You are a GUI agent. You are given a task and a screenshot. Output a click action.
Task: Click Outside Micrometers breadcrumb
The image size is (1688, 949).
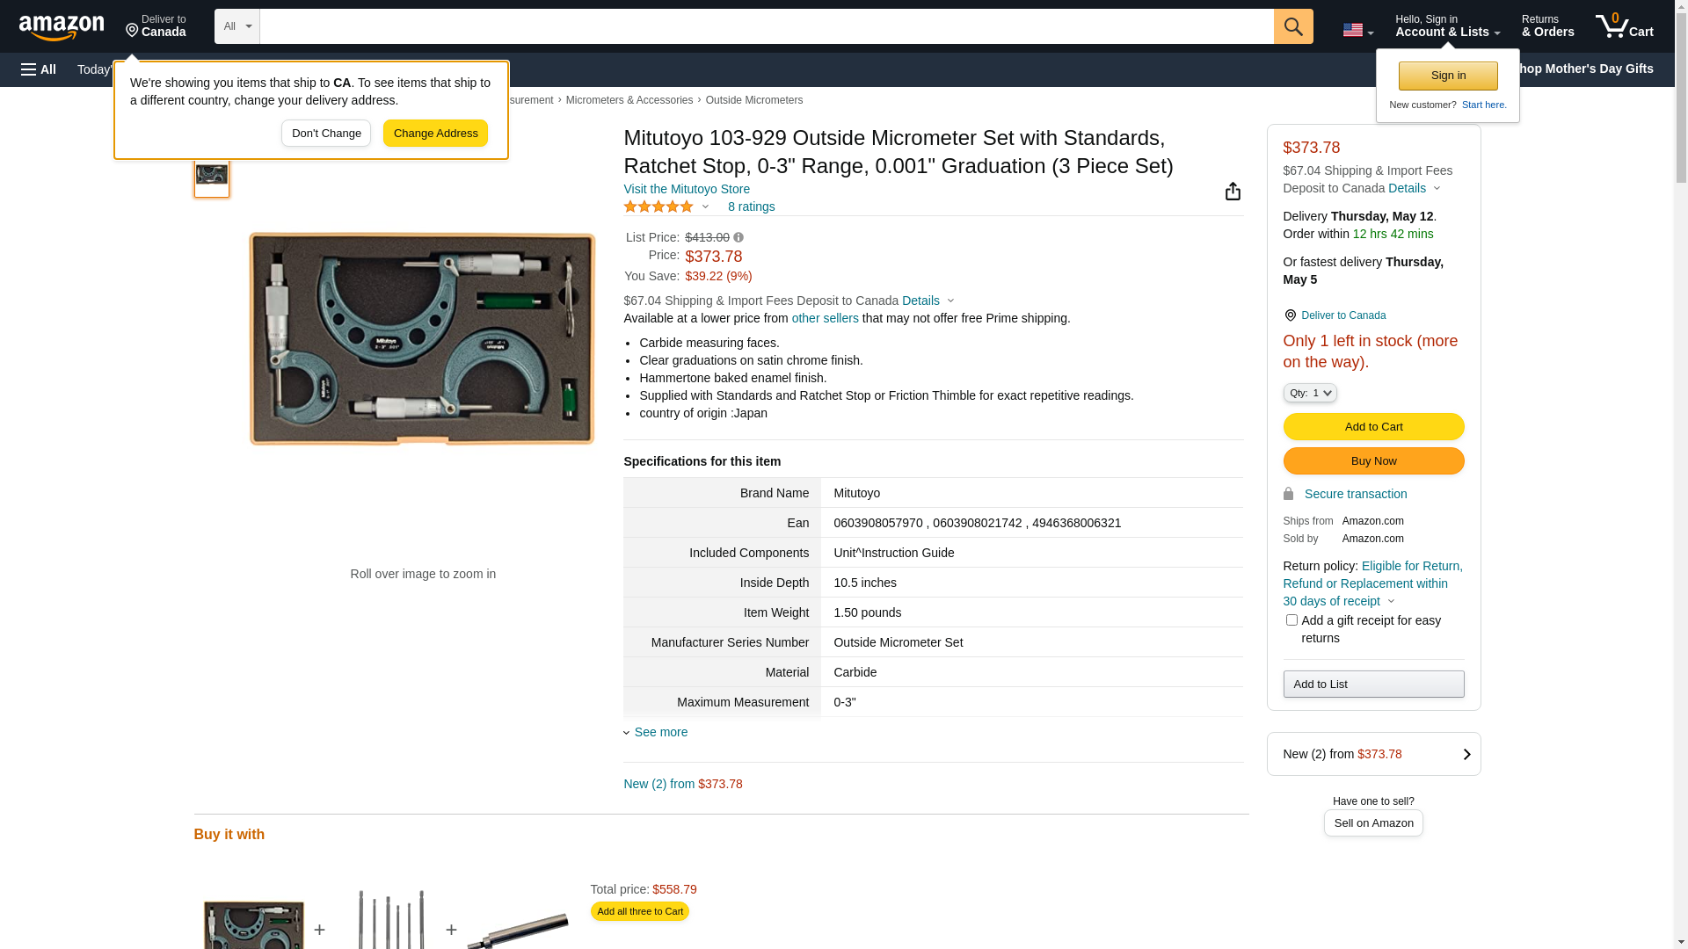tap(753, 100)
